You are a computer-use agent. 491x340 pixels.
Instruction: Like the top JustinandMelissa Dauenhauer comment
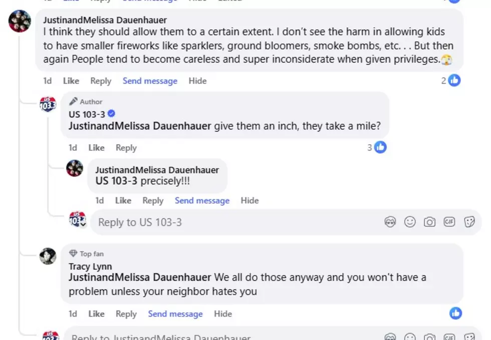[x=71, y=81]
